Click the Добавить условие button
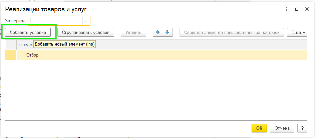316x138 pixels. 28,32
